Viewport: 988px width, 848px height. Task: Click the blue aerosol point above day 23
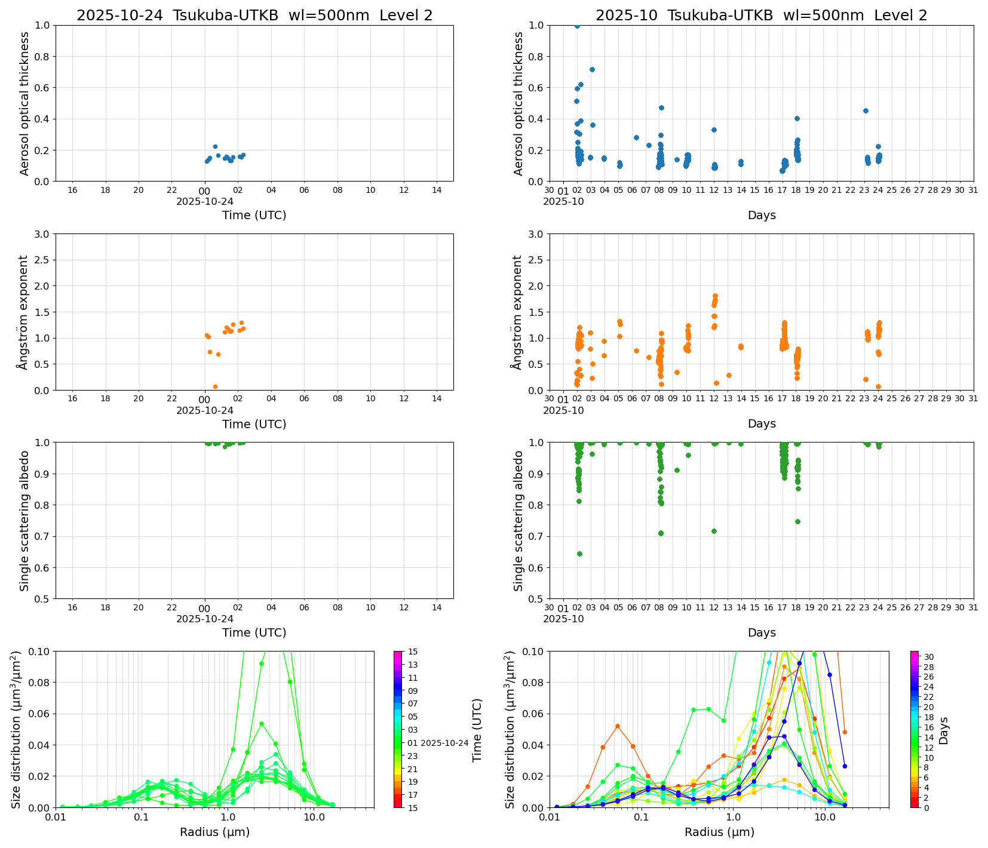tap(866, 110)
